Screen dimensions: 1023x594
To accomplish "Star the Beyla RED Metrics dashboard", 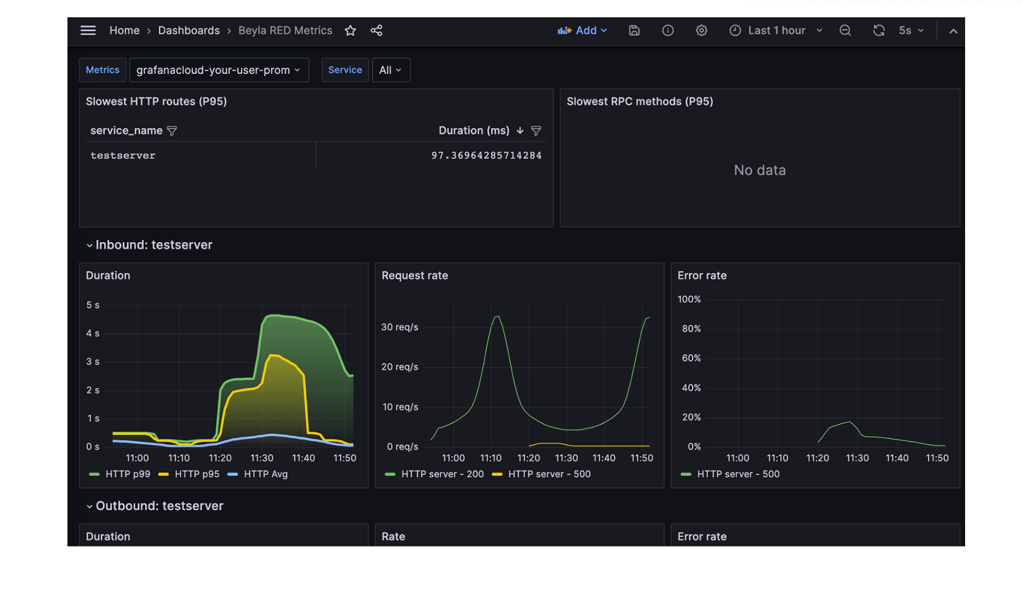I will 350,30.
